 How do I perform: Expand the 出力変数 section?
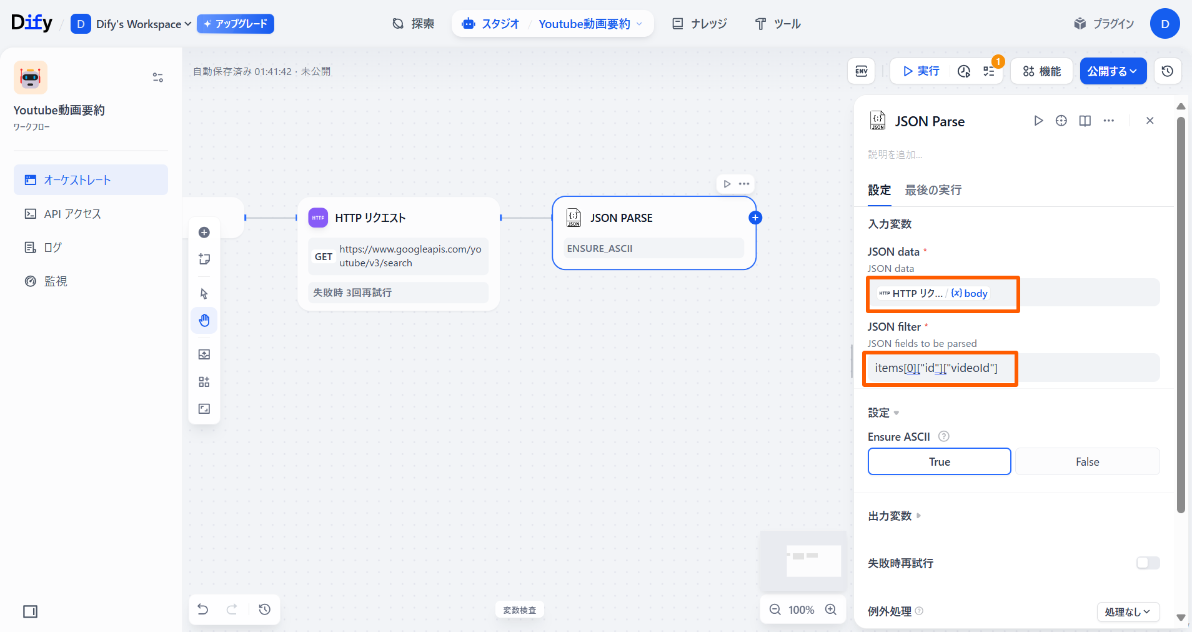(895, 516)
